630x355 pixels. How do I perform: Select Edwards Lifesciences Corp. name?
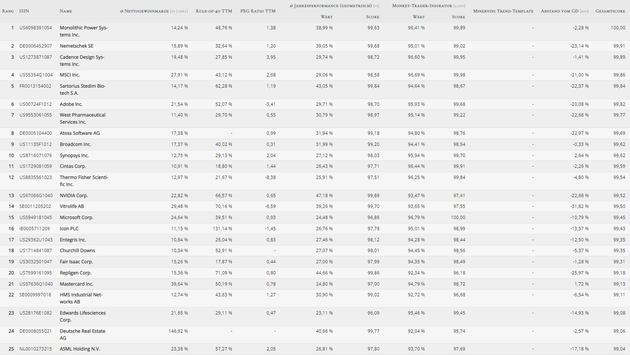[83, 316]
